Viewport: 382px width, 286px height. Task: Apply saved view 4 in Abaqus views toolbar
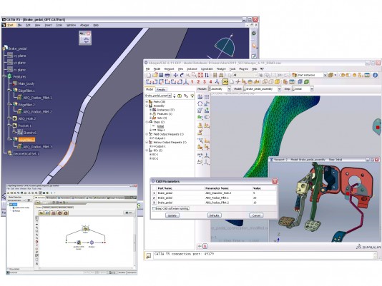pyautogui.click(x=210, y=82)
